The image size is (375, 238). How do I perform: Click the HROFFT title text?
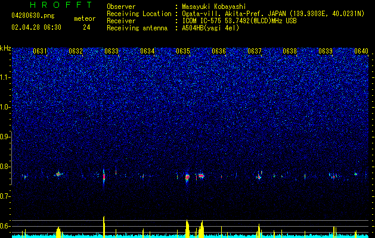click(x=61, y=5)
